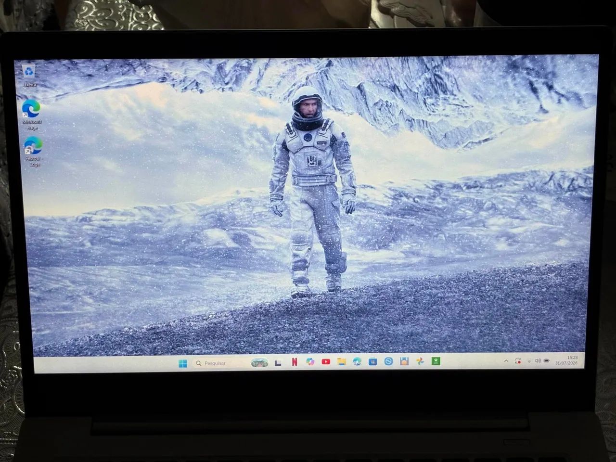Open Microsoft Store from the taskbar

tap(373, 361)
